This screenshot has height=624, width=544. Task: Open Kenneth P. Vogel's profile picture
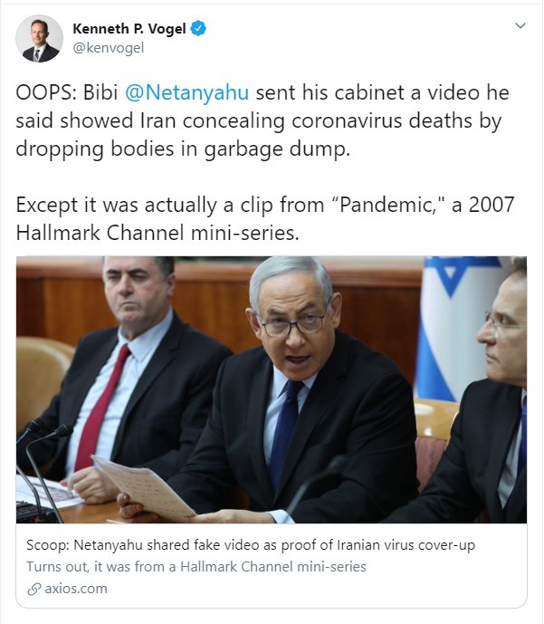click(39, 39)
